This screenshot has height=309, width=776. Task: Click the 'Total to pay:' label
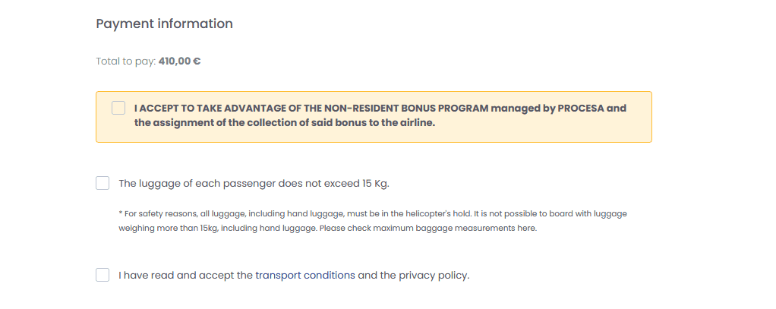(125, 61)
